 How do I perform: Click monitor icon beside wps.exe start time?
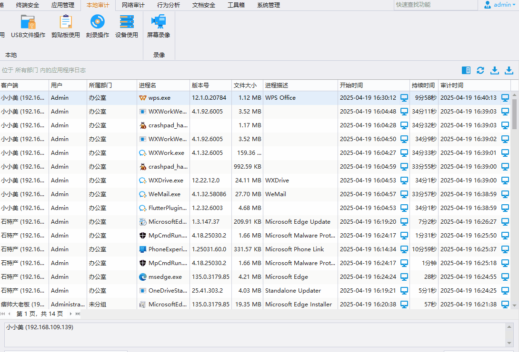404,98
